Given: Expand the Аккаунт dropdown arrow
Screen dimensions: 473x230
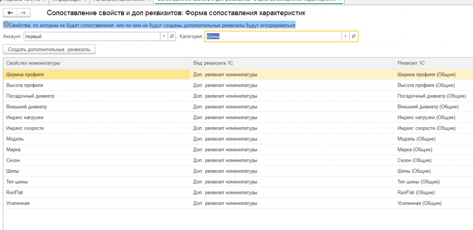Looking at the screenshot, I should pyautogui.click(x=164, y=36).
